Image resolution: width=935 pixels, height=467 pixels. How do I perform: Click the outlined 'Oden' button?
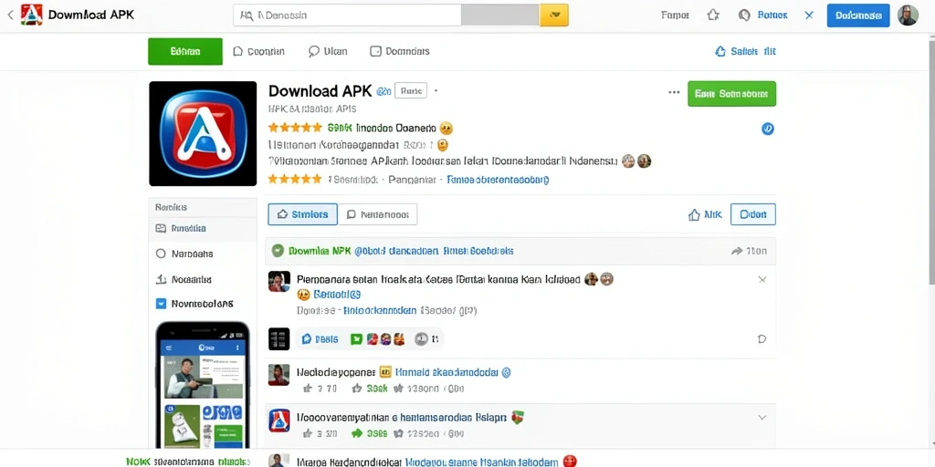tap(753, 214)
